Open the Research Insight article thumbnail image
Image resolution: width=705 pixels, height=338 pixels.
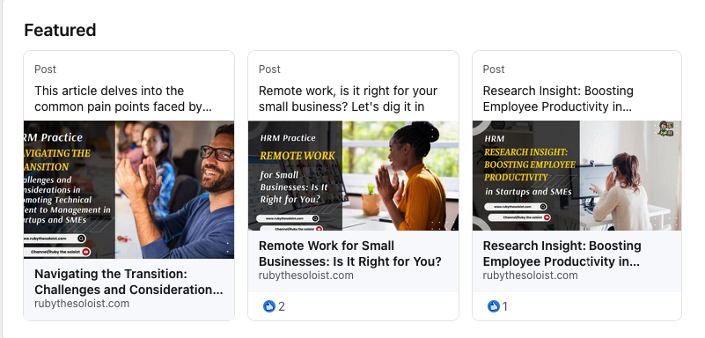click(x=576, y=176)
